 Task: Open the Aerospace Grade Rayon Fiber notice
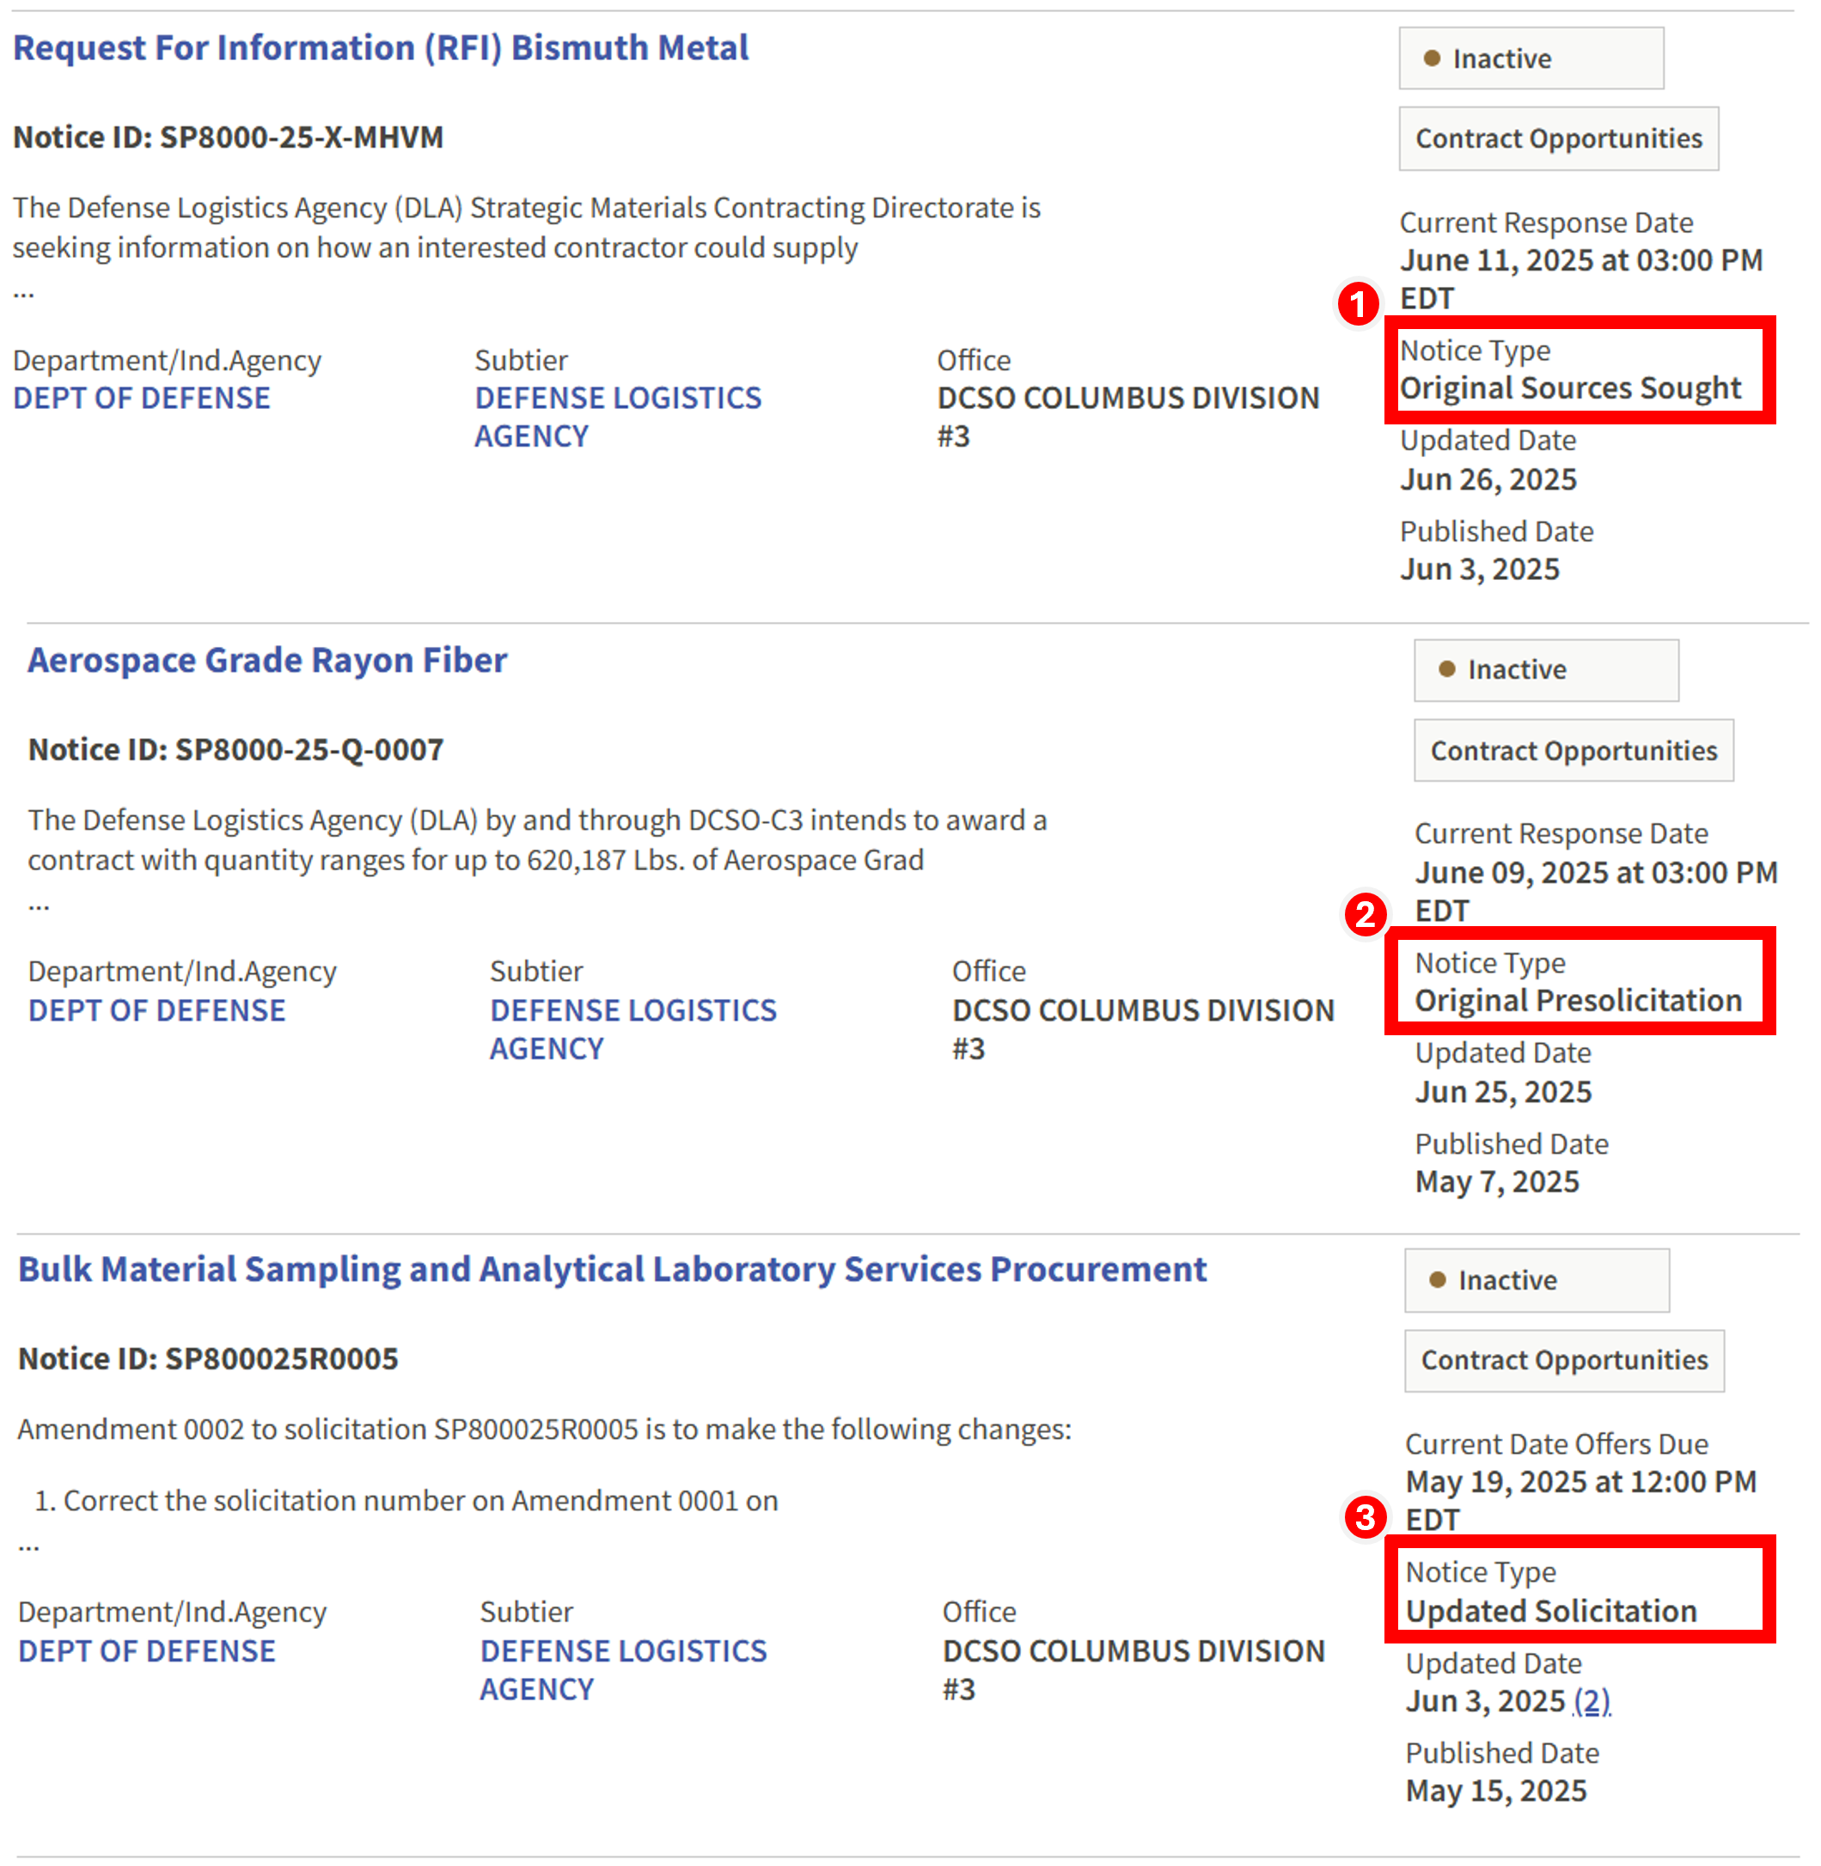tap(267, 661)
